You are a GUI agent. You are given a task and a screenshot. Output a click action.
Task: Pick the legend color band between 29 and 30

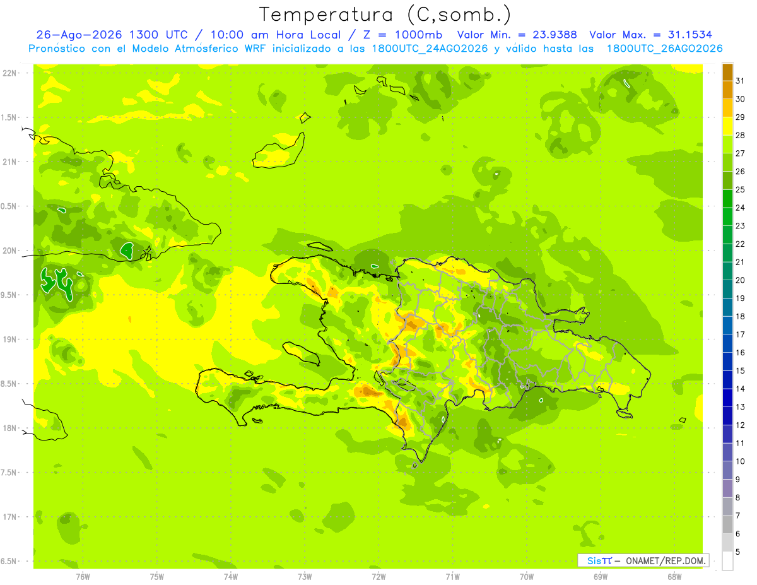tap(727, 109)
